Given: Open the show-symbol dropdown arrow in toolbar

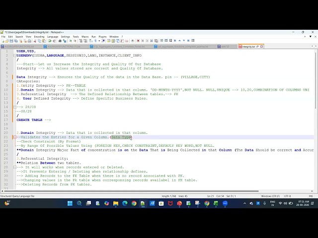Looking at the screenshot, I should tap(99, 41).
